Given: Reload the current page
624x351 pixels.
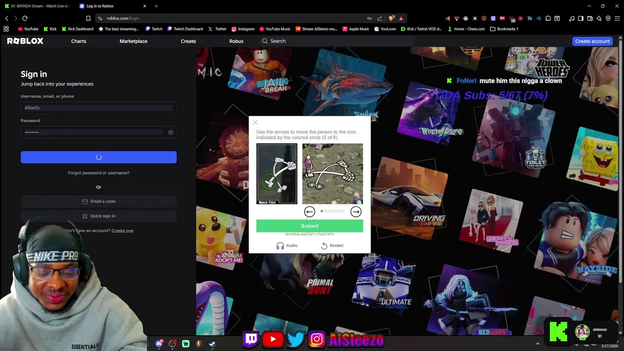Looking at the screenshot, I should [25, 18].
